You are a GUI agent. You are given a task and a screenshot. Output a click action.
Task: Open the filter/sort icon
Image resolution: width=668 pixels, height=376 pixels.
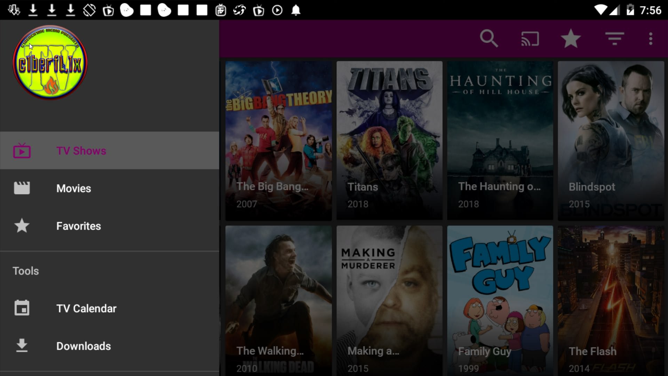pos(615,39)
